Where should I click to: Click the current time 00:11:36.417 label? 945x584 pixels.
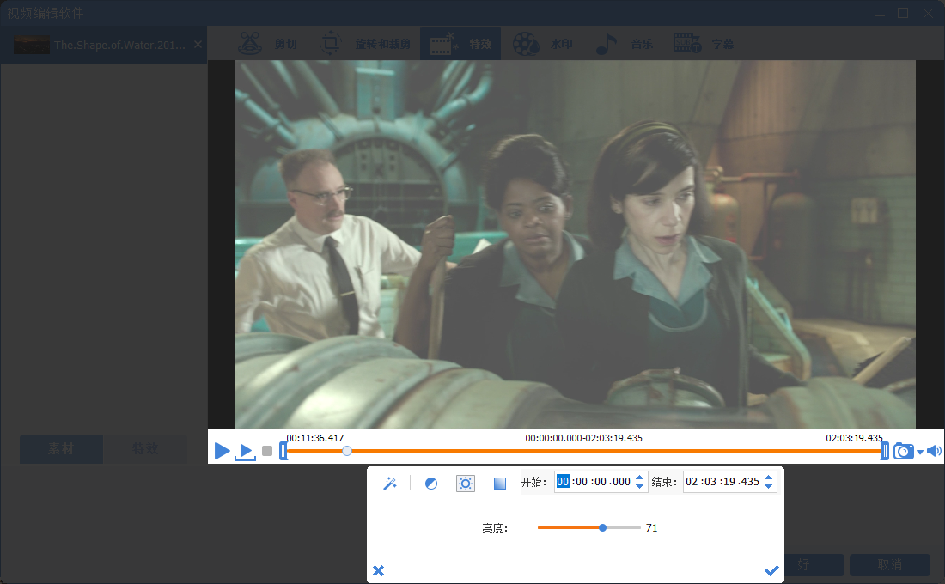coord(315,438)
